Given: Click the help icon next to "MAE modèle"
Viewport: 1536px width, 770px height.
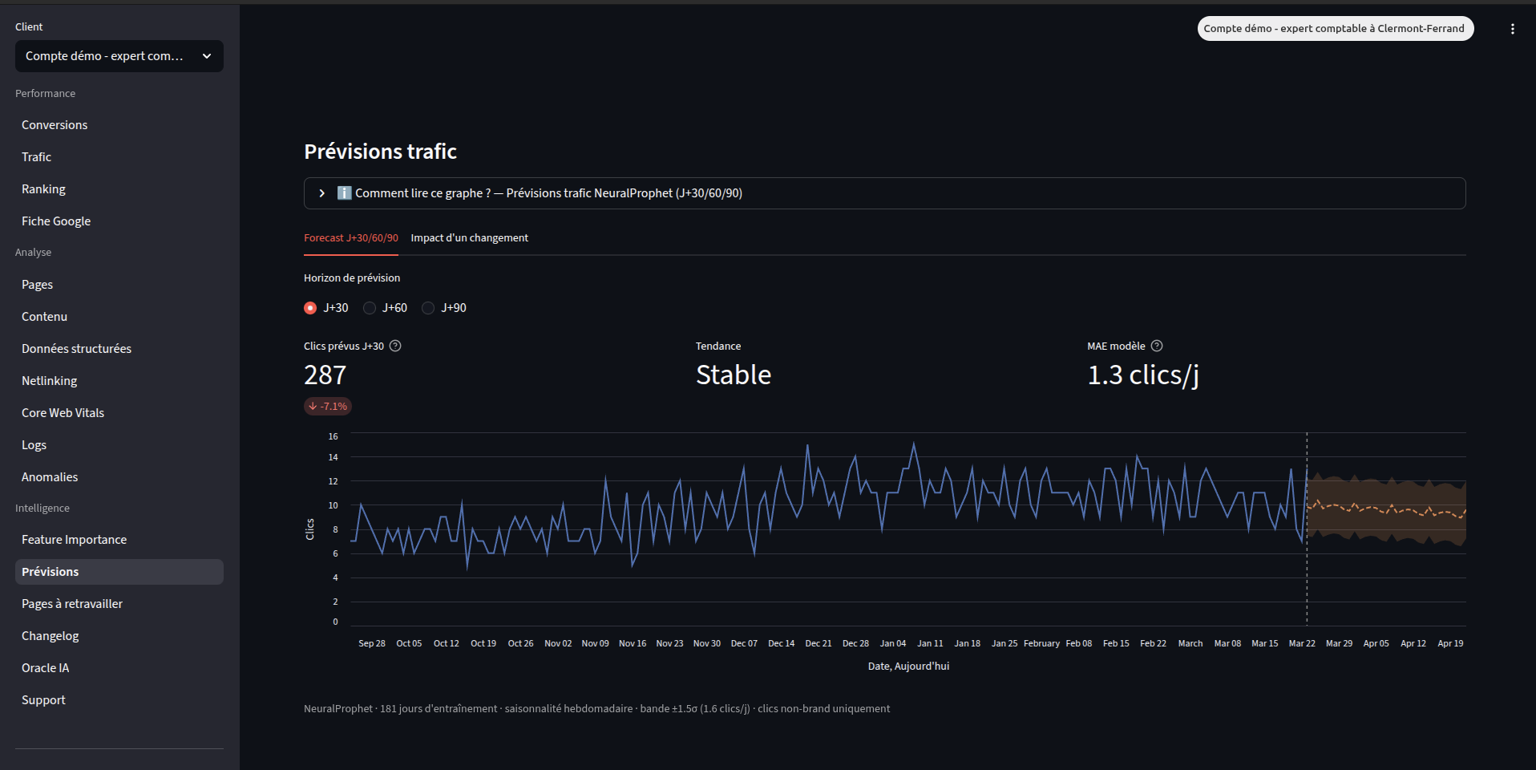Looking at the screenshot, I should (1157, 346).
